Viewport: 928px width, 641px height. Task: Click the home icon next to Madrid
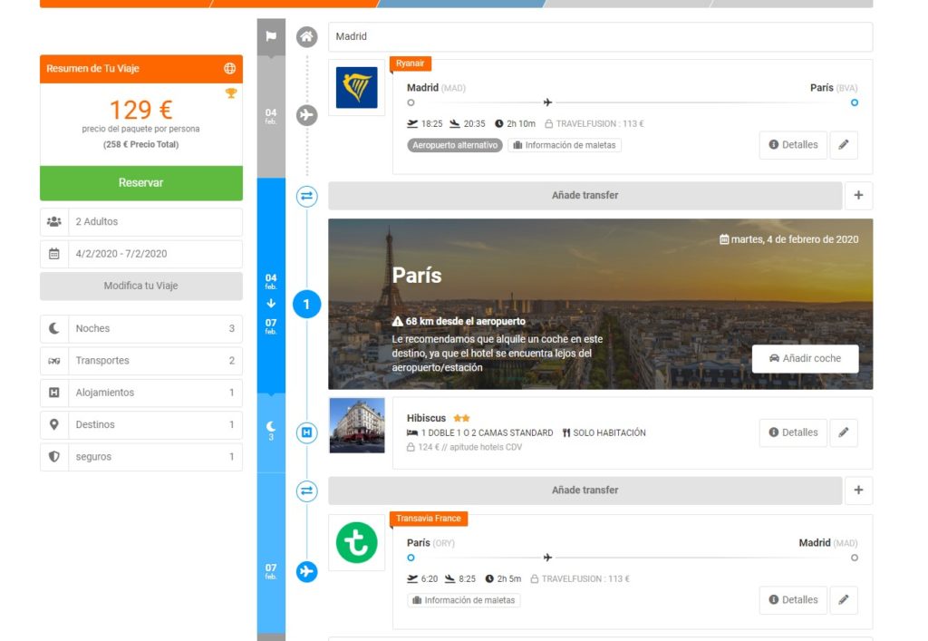pyautogui.click(x=307, y=37)
